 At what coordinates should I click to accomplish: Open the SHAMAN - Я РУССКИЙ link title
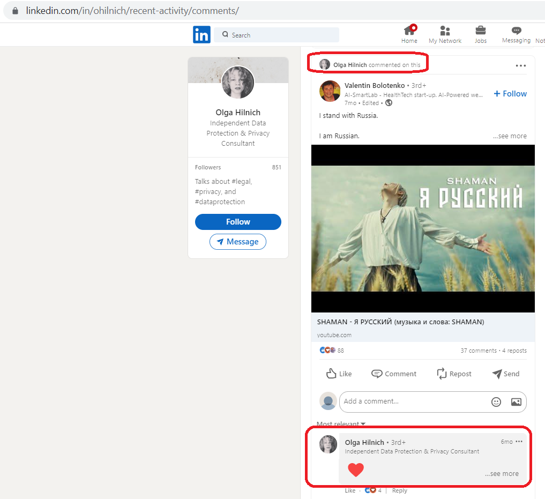[400, 322]
